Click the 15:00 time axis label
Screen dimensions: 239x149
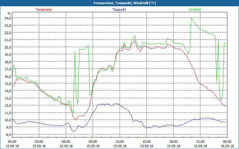tap(146, 142)
